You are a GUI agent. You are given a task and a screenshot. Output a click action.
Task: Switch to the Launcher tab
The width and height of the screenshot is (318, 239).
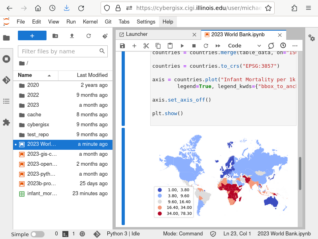tap(137, 35)
